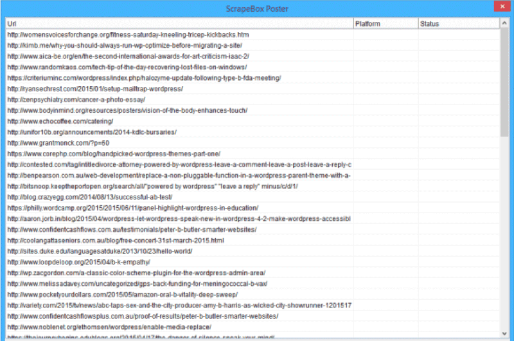The image size is (514, 341).
Task: Close the ScrapeBox Poster window
Action: [502, 6]
